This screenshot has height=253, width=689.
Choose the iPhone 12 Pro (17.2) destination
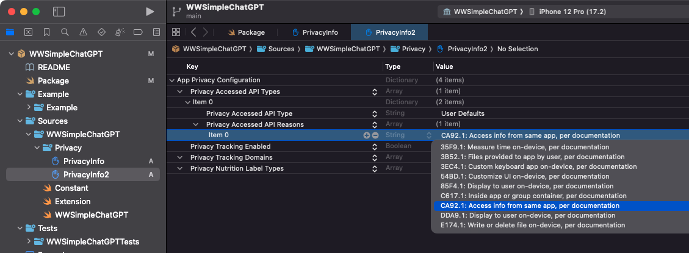(x=568, y=12)
